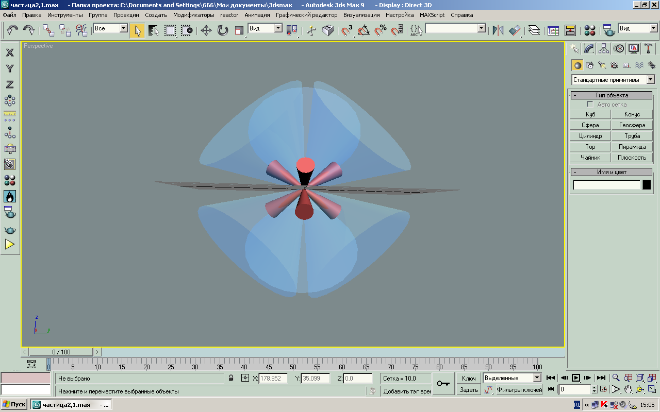
Task: Open the Curve Editor icon
Action: (x=553, y=30)
